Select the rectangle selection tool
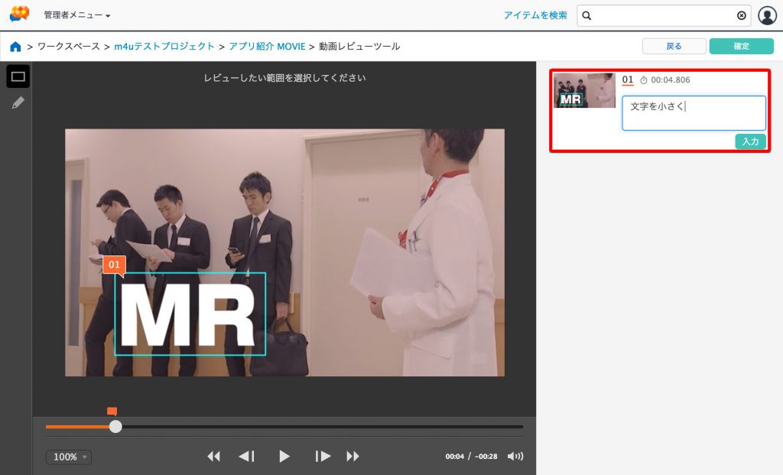This screenshot has height=475, width=783. tap(18, 76)
